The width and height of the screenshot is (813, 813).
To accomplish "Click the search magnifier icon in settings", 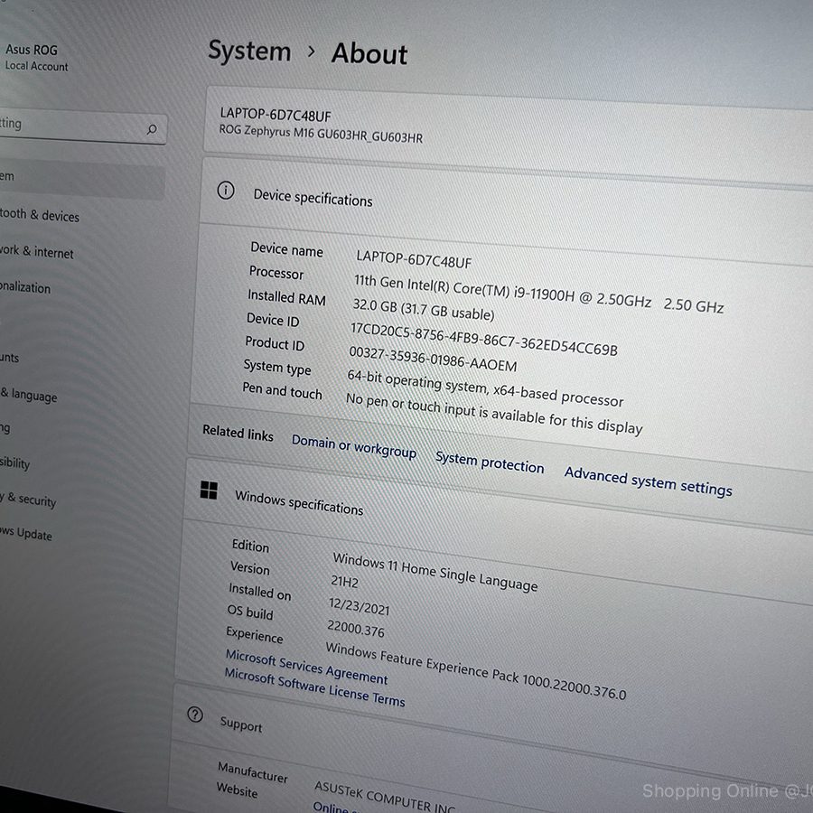I will 152,129.
